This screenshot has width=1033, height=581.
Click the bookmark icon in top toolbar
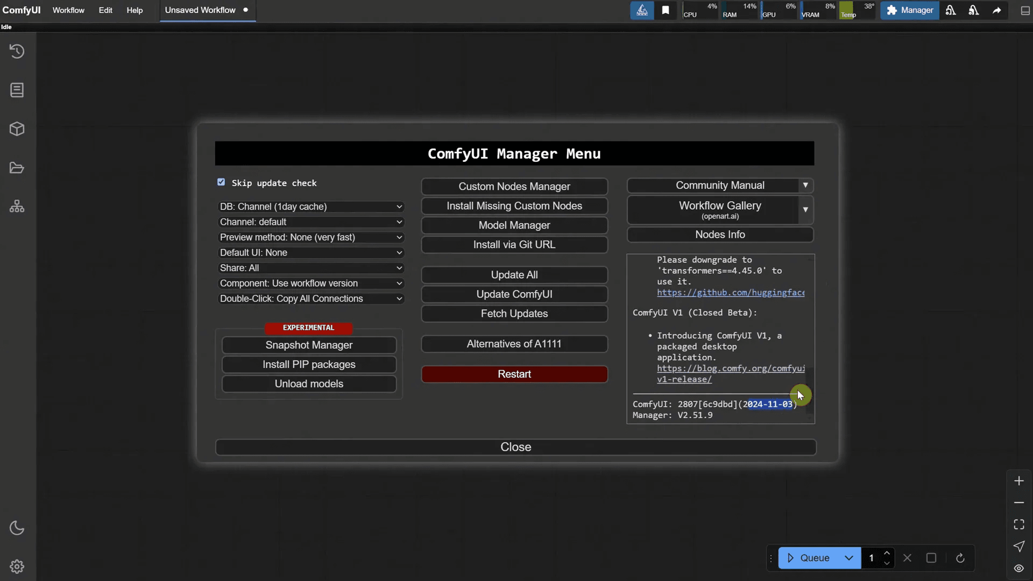click(x=666, y=10)
